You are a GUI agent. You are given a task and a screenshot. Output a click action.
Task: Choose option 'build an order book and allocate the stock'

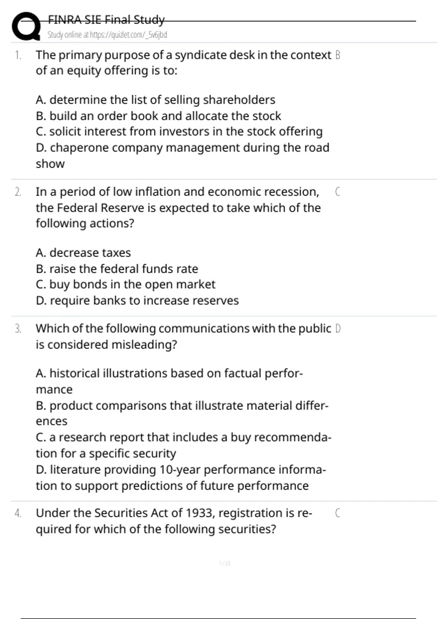(x=158, y=116)
